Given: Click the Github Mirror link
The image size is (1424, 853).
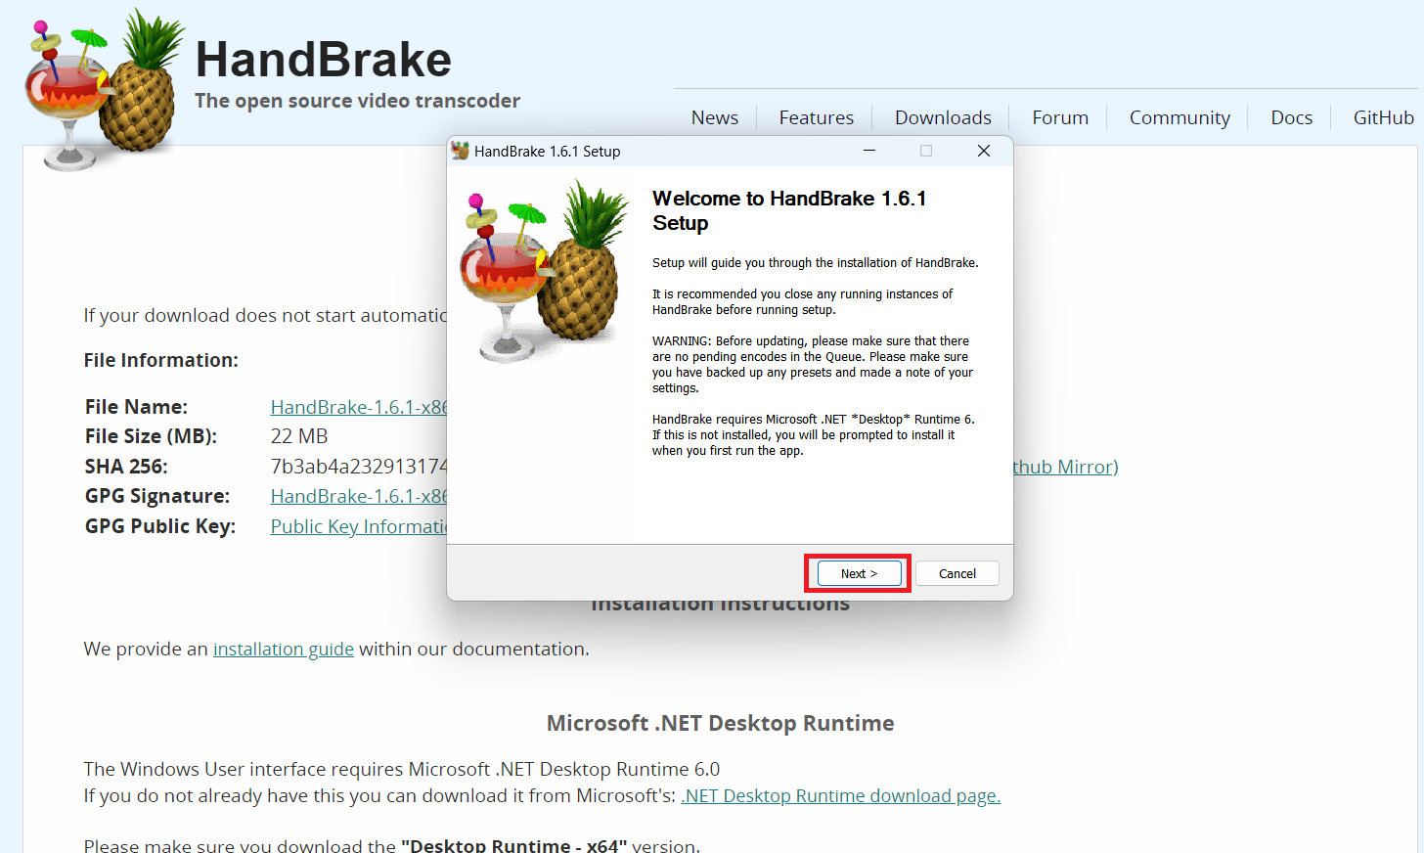Looking at the screenshot, I should (x=1066, y=467).
